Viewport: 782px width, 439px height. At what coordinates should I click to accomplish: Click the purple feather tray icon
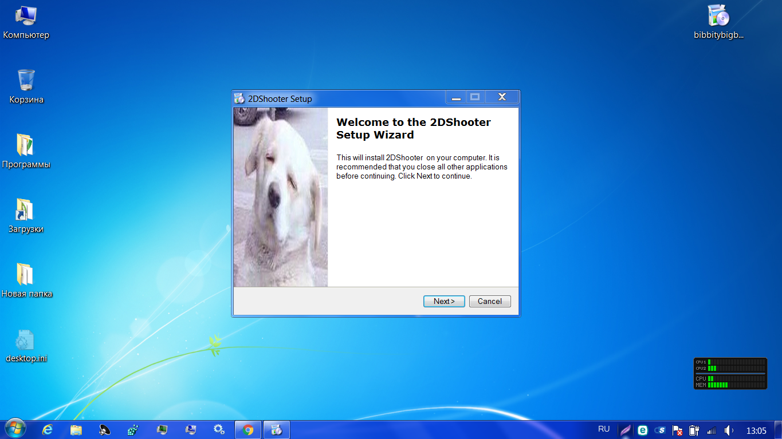click(626, 430)
